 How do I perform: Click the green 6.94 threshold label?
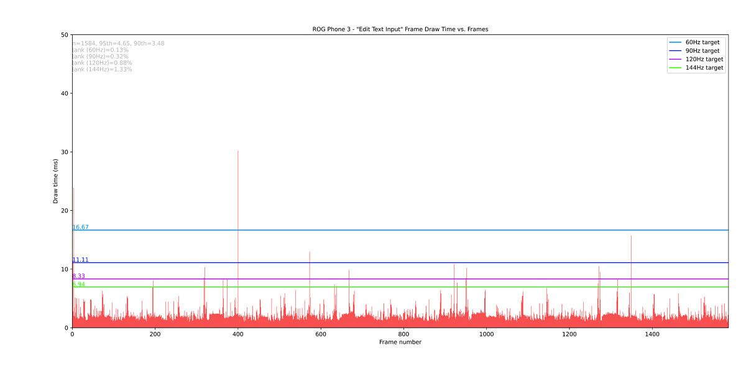point(79,284)
